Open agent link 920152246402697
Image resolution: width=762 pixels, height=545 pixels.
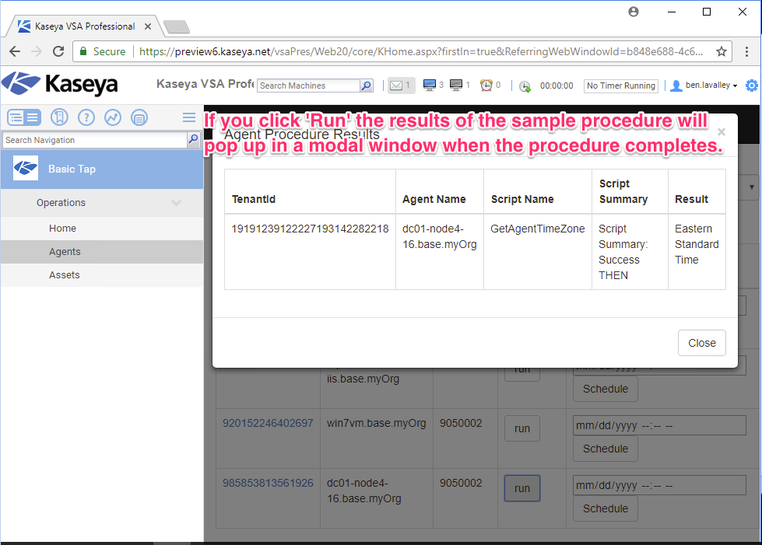[x=268, y=423]
